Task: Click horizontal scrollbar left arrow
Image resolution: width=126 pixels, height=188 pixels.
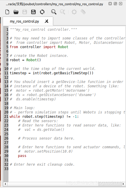Action: [x=5, y=184]
